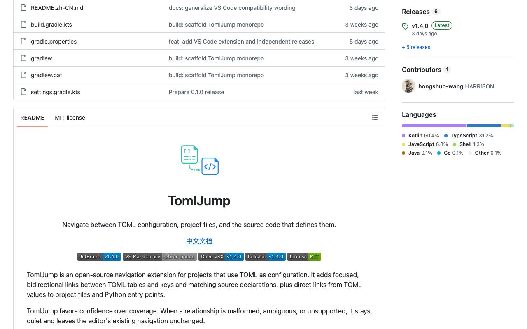Open the Releases heading link

[416, 12]
